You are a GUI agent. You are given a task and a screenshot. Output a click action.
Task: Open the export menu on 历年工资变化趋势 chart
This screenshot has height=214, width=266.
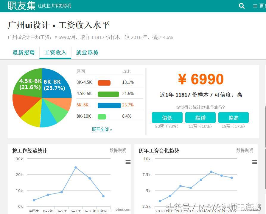(255, 162)
